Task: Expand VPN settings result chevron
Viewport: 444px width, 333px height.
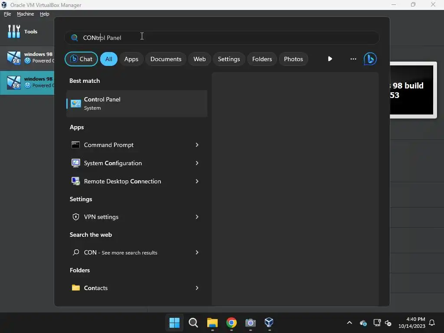Action: pos(197,217)
